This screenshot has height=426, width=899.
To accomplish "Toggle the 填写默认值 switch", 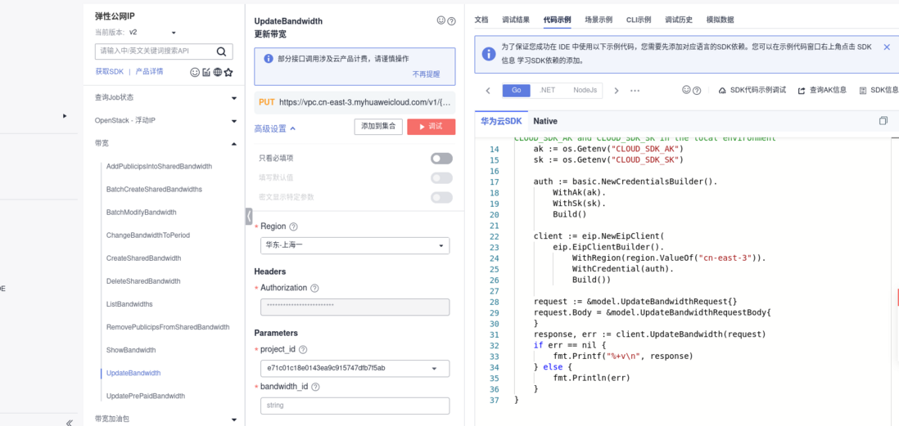I will coord(441,178).
